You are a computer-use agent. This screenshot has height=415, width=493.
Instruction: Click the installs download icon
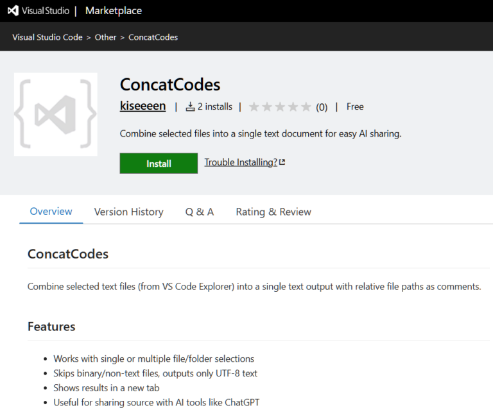(190, 107)
